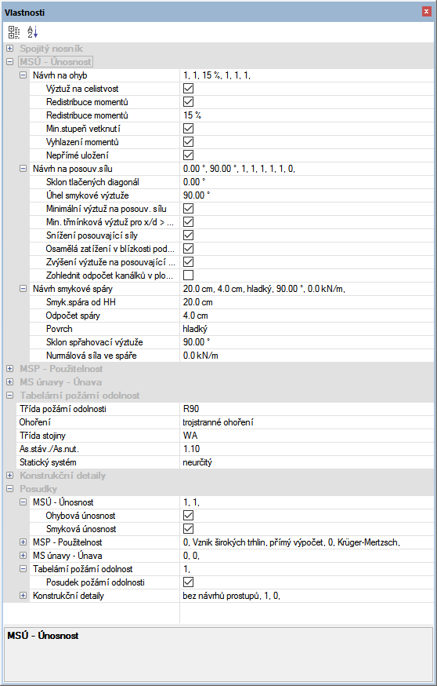437x686 pixels.
Task: Edit Redistribuce momentů value 15 %
Action: click(306, 115)
